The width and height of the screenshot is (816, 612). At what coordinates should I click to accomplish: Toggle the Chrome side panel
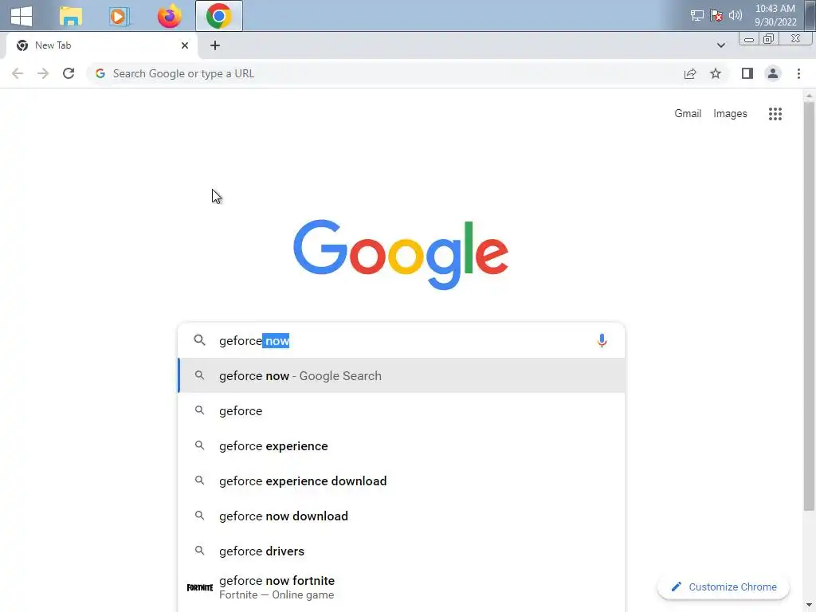pyautogui.click(x=747, y=73)
